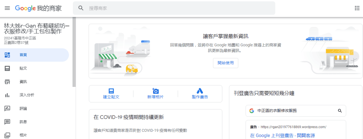
Task: Click the Google 我的商家 logo
Action: click(38, 8)
